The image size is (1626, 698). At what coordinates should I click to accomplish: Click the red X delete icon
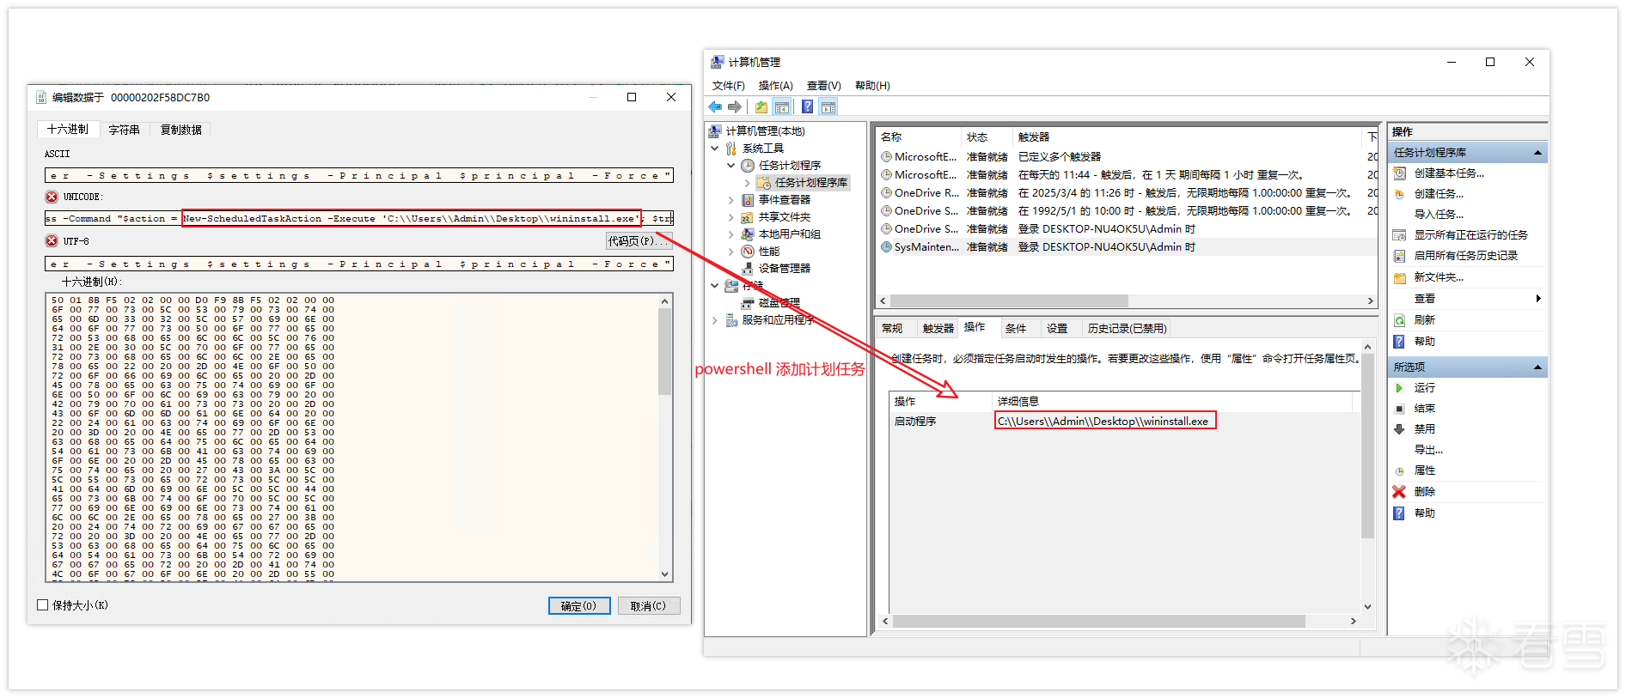coord(1399,492)
